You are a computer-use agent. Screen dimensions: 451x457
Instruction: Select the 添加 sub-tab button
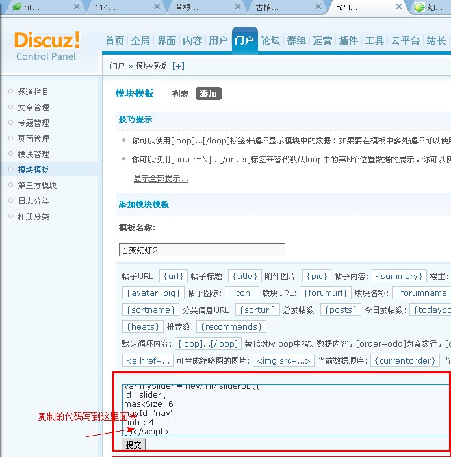[209, 93]
